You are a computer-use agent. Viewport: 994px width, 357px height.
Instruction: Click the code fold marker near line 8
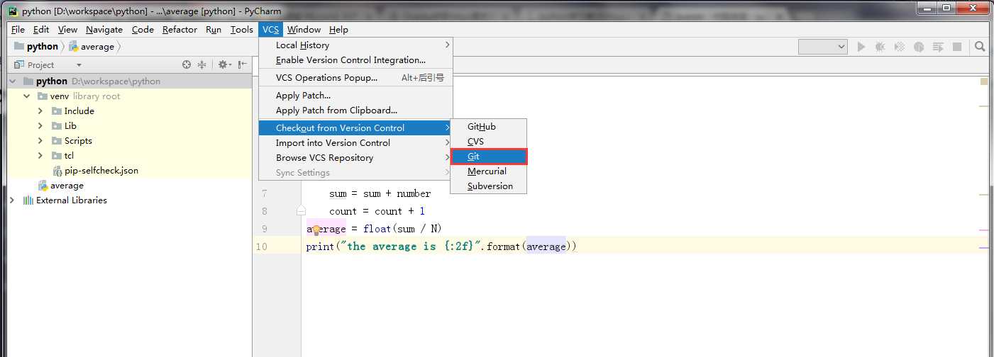point(301,211)
